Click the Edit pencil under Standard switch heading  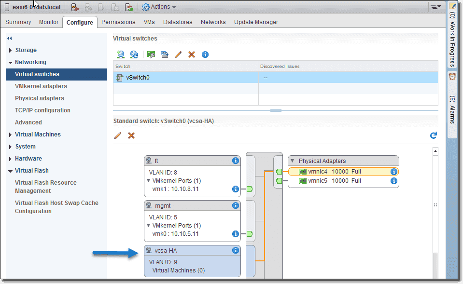pyautogui.click(x=118, y=135)
